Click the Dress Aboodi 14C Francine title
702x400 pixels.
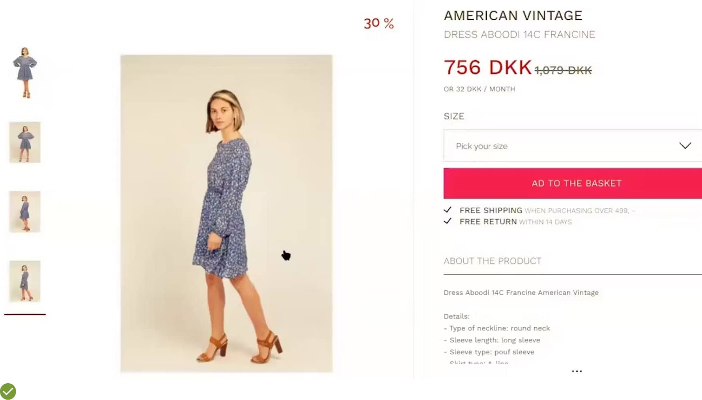[519, 35]
